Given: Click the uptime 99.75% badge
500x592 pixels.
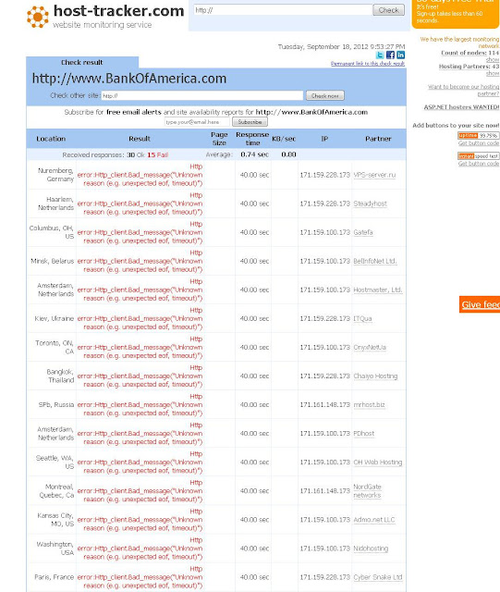Looking at the screenshot, I should (478, 136).
